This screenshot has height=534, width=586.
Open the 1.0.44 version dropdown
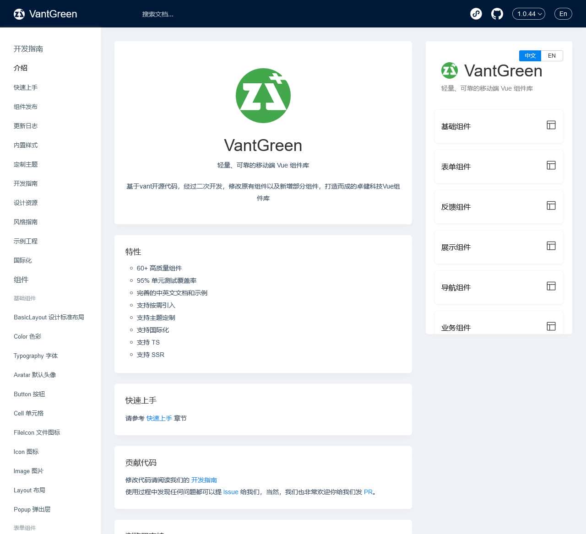click(x=529, y=14)
